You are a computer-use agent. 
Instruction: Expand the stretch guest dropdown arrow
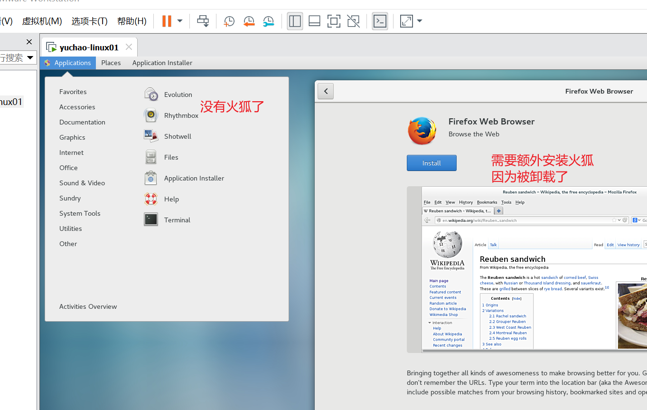[x=420, y=21]
